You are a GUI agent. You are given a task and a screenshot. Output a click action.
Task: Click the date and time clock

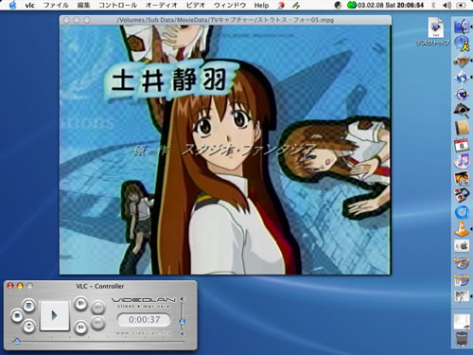coord(391,6)
